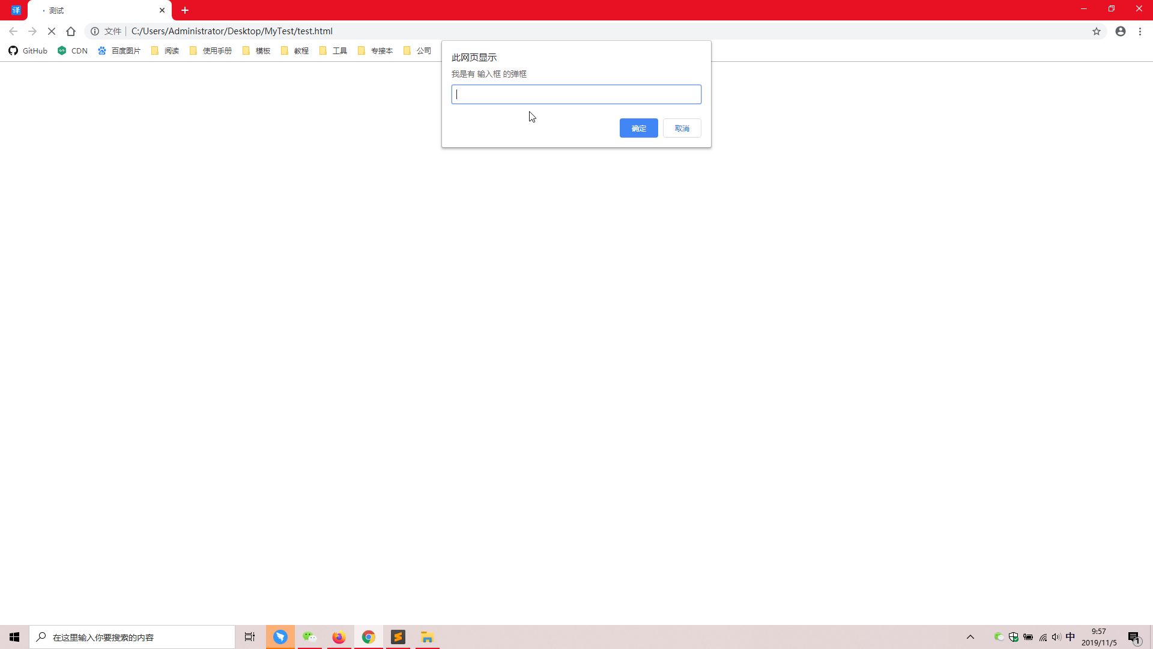
Task: Open the GitHub bookmark
Action: (x=28, y=51)
